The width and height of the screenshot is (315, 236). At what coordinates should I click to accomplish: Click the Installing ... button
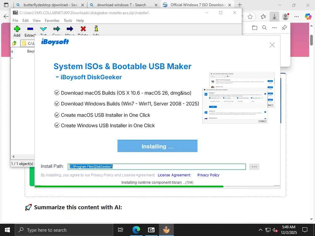tap(157, 146)
